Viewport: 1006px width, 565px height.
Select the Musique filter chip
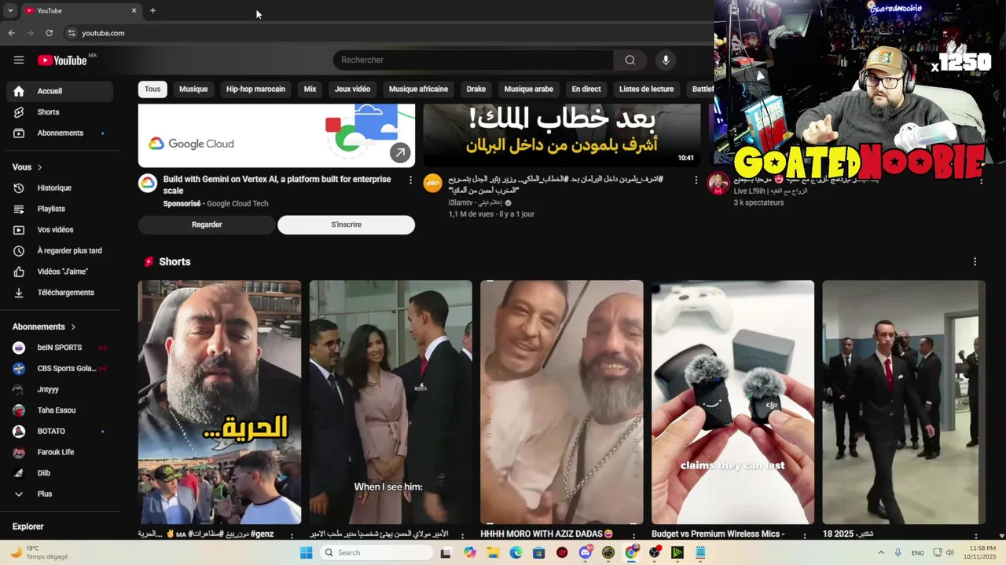click(x=193, y=89)
